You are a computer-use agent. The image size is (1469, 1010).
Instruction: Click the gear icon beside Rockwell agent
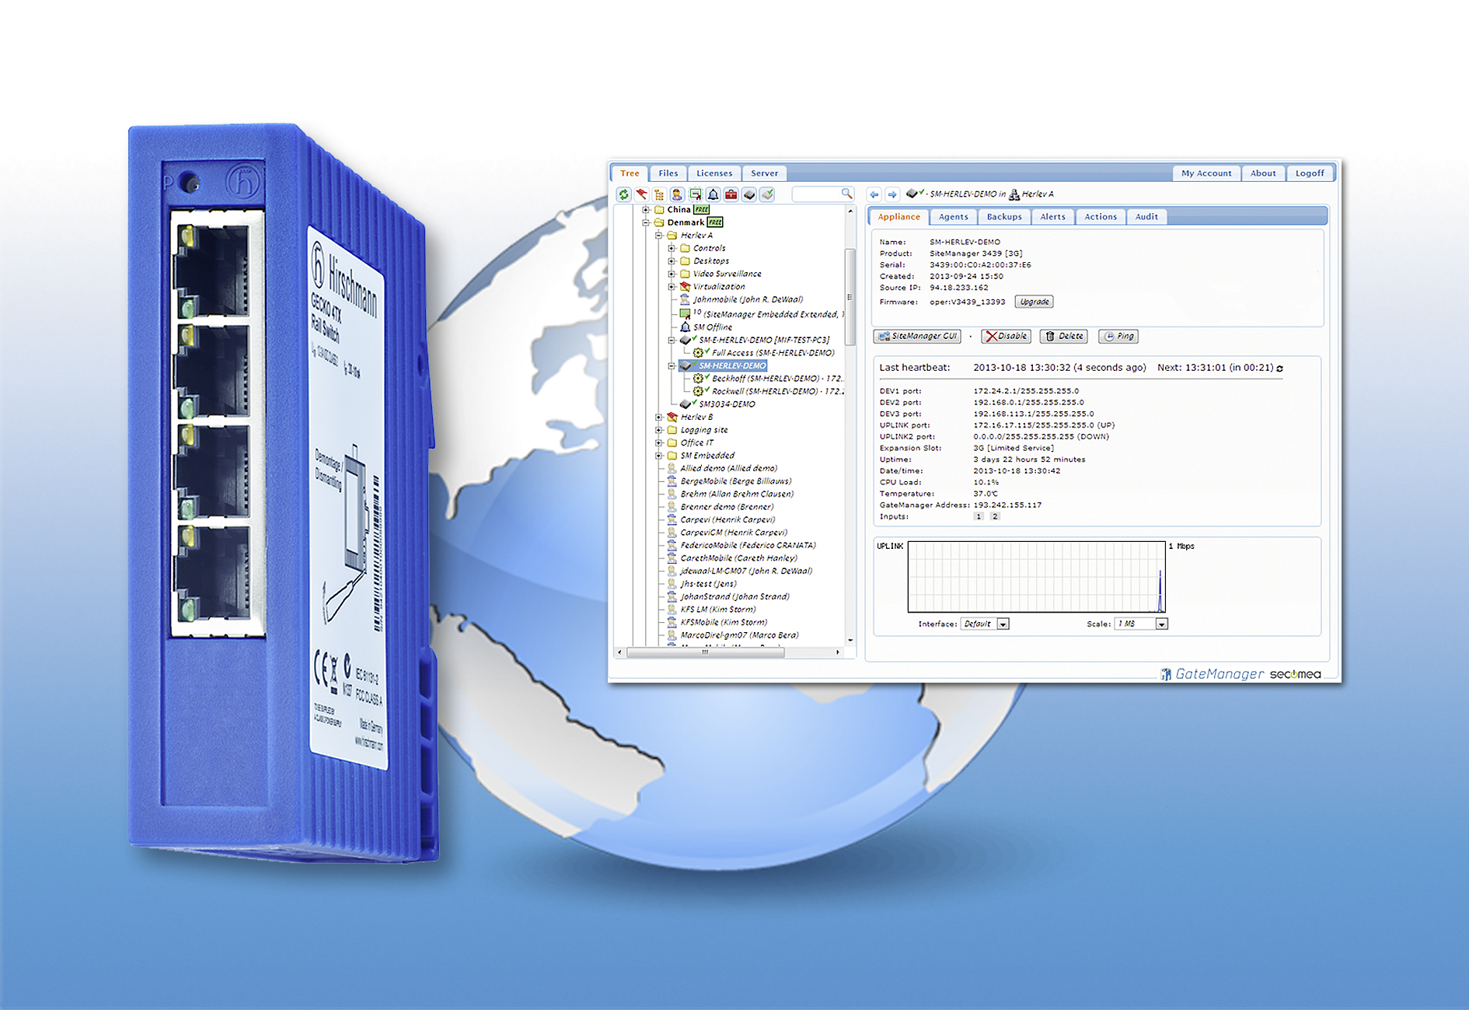[x=699, y=391]
